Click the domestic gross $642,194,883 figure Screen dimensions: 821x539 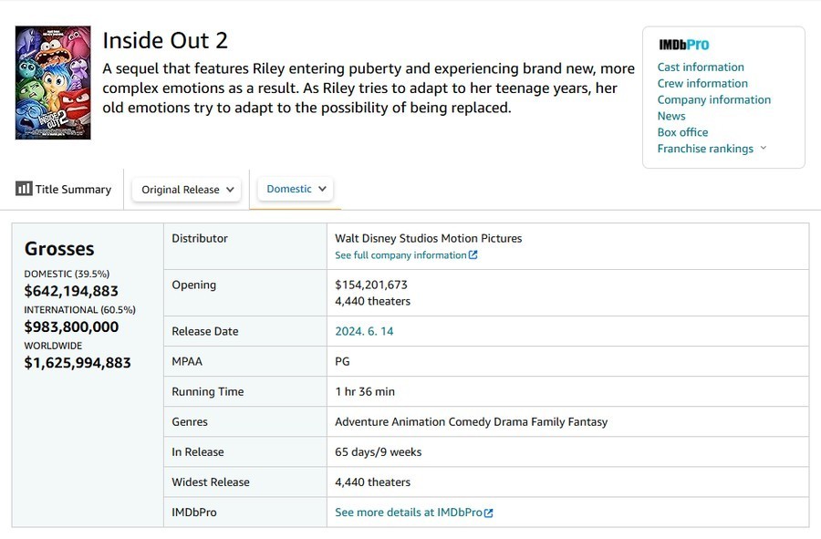coord(71,291)
